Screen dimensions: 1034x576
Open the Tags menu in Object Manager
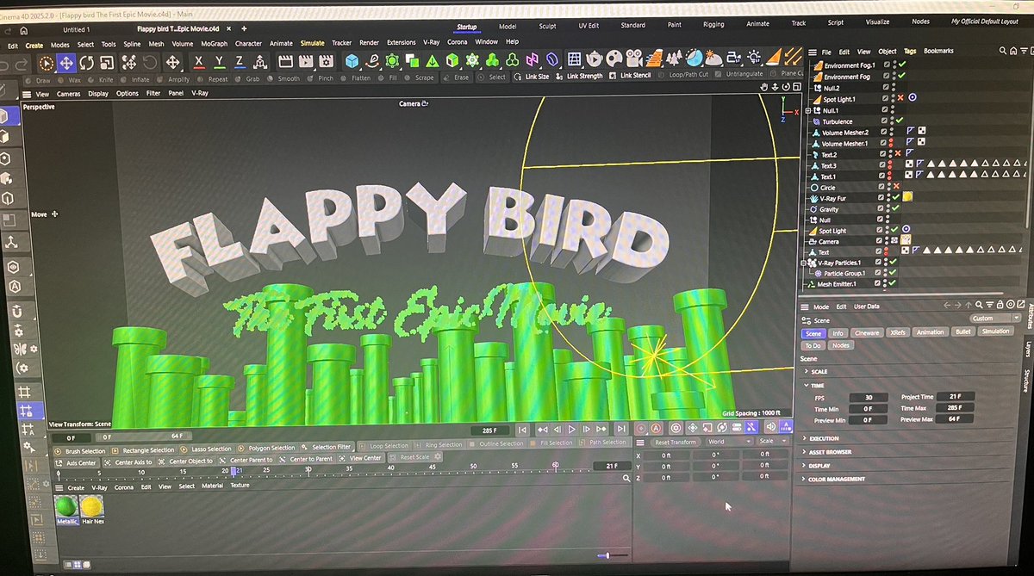click(x=910, y=51)
